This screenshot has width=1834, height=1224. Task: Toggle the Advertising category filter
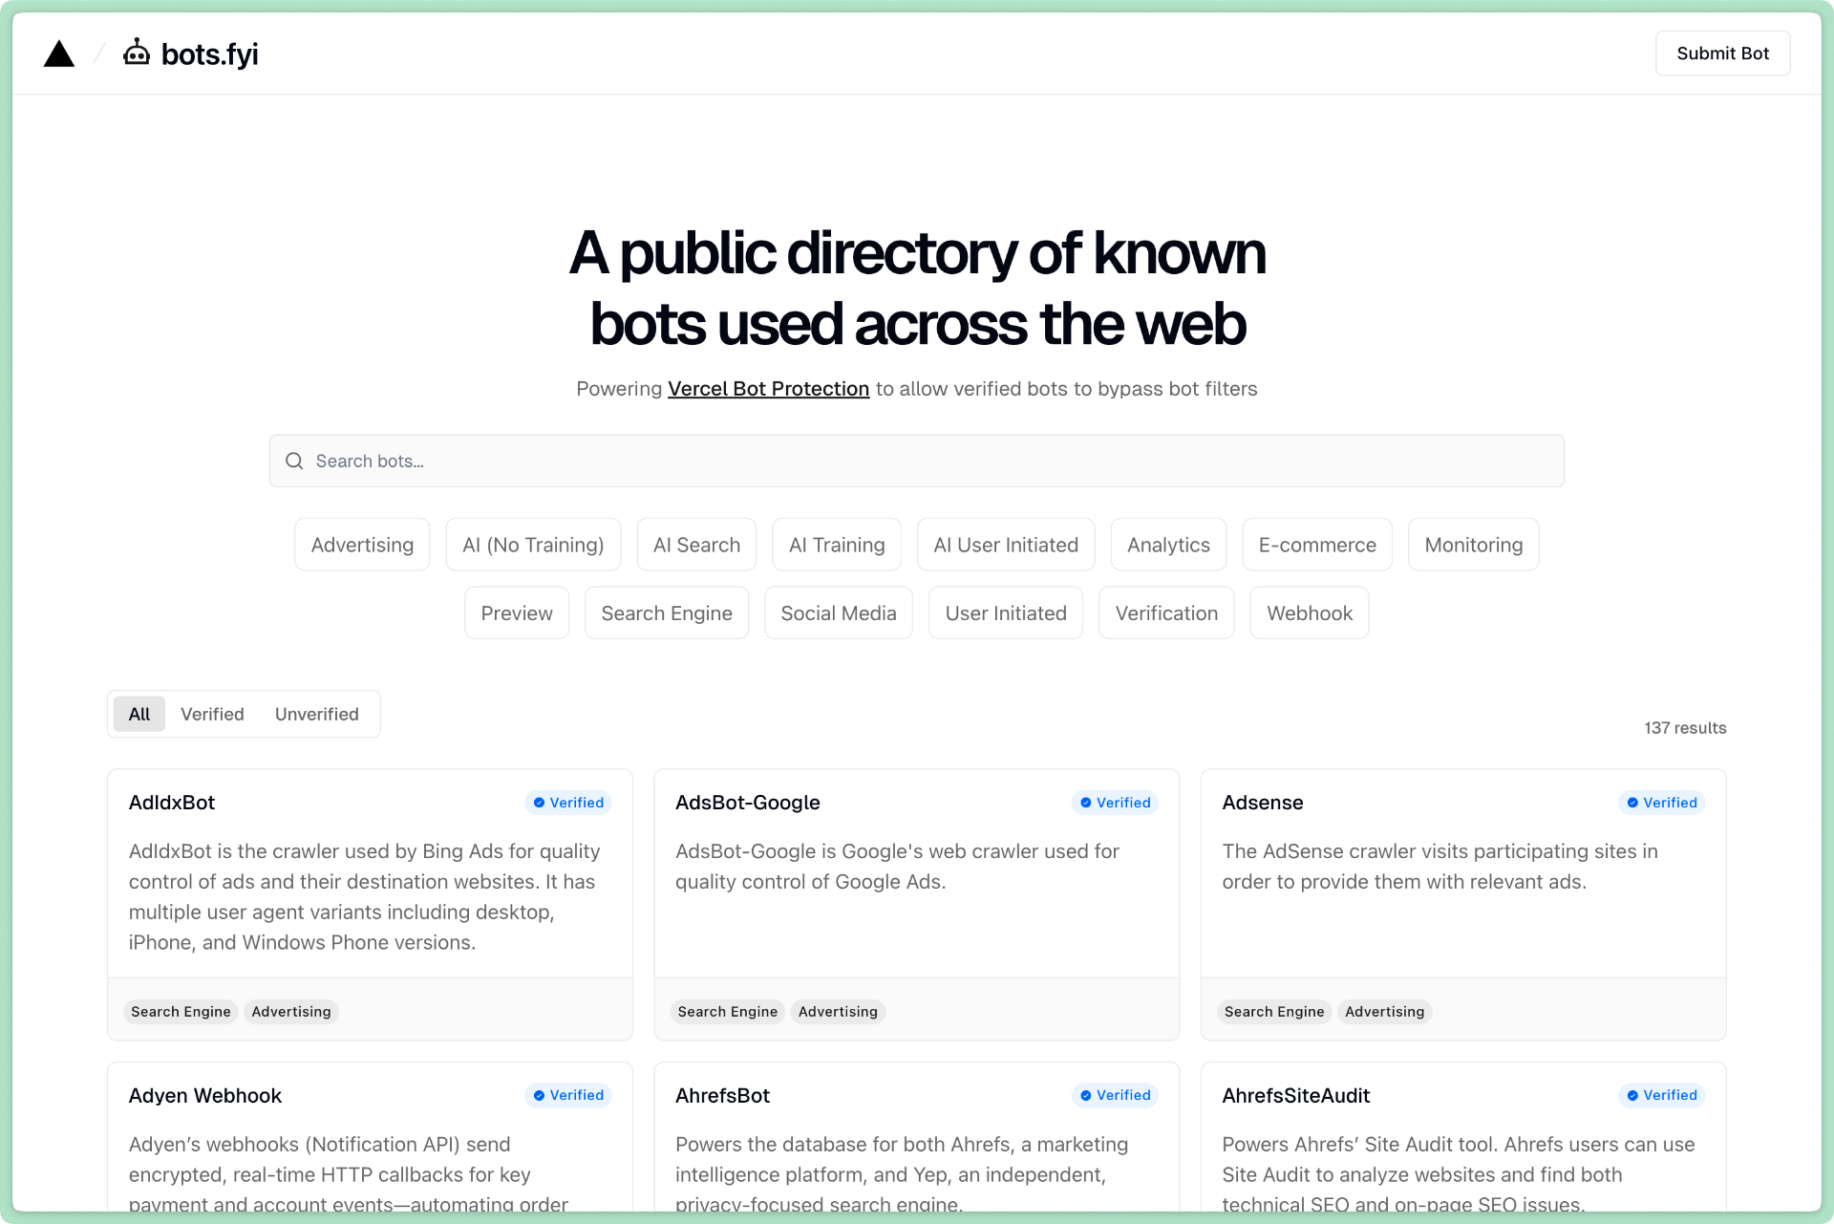pyautogui.click(x=362, y=545)
